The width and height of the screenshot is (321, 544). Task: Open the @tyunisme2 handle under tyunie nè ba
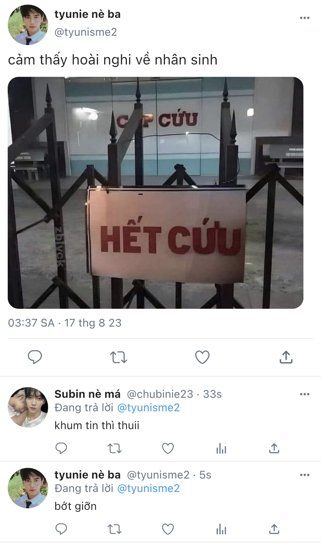[85, 32]
